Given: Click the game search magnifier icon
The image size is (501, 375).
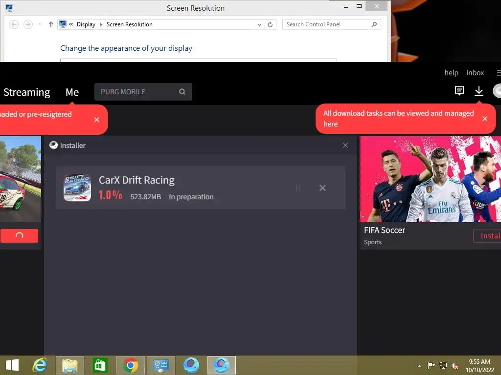Looking at the screenshot, I should (x=182, y=92).
